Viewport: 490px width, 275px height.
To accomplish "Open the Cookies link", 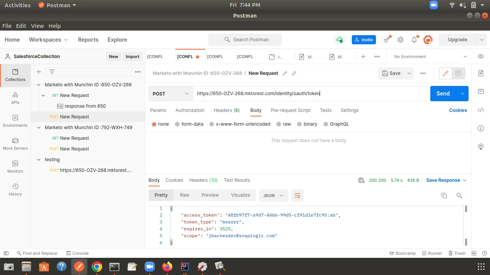I will [458, 110].
